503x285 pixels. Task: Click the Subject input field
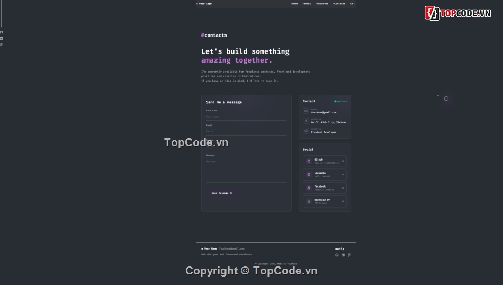246,146
